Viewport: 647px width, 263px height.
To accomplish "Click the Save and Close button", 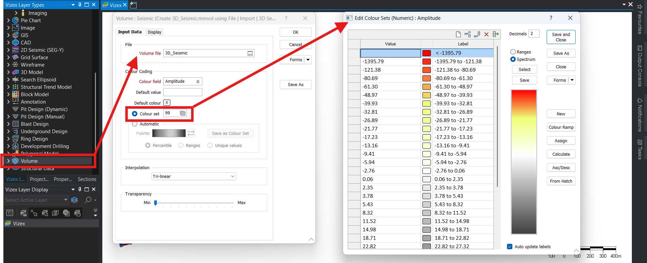I will (561, 37).
